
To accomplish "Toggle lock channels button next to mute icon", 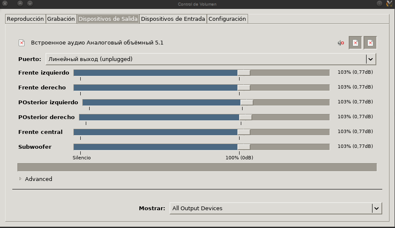I will (355, 43).
